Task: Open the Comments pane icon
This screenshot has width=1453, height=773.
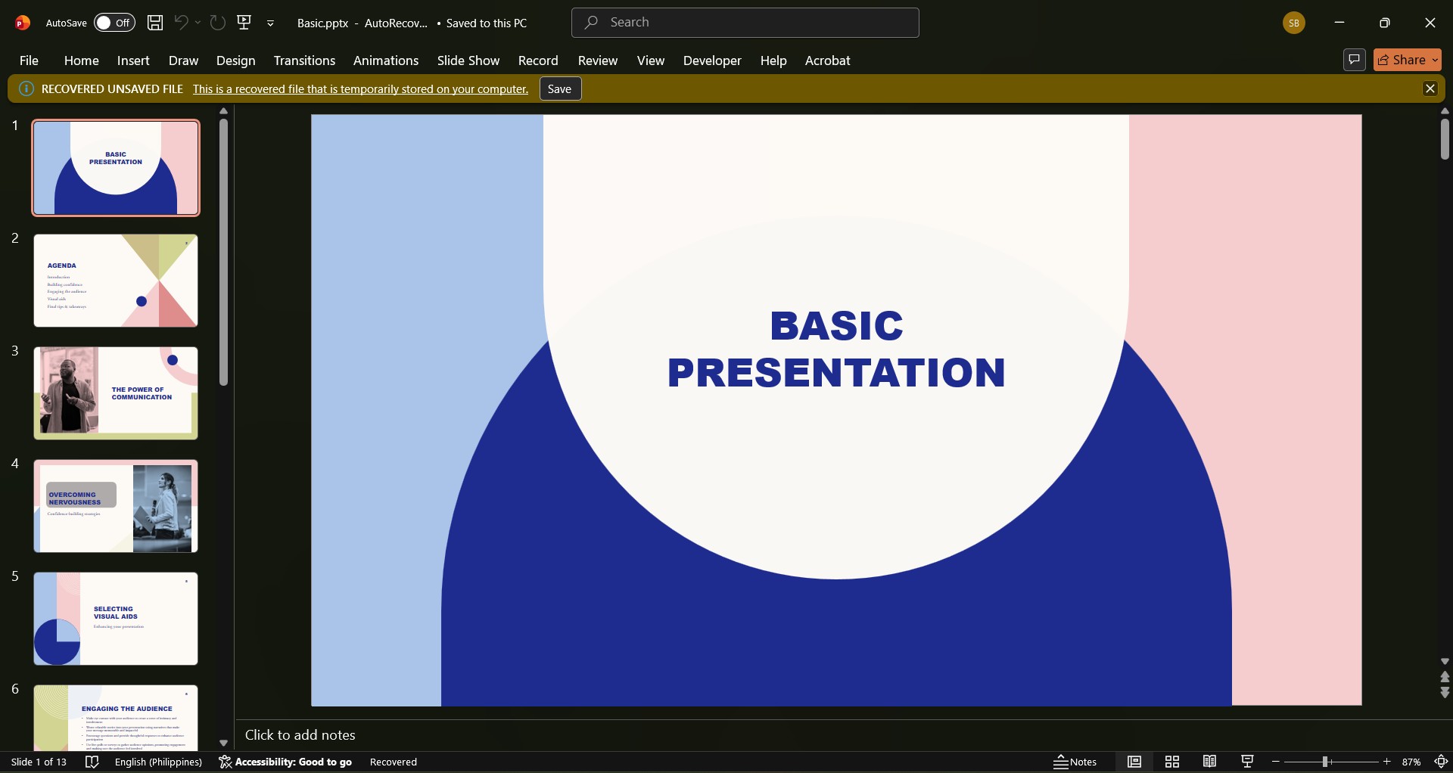Action: [1354, 60]
